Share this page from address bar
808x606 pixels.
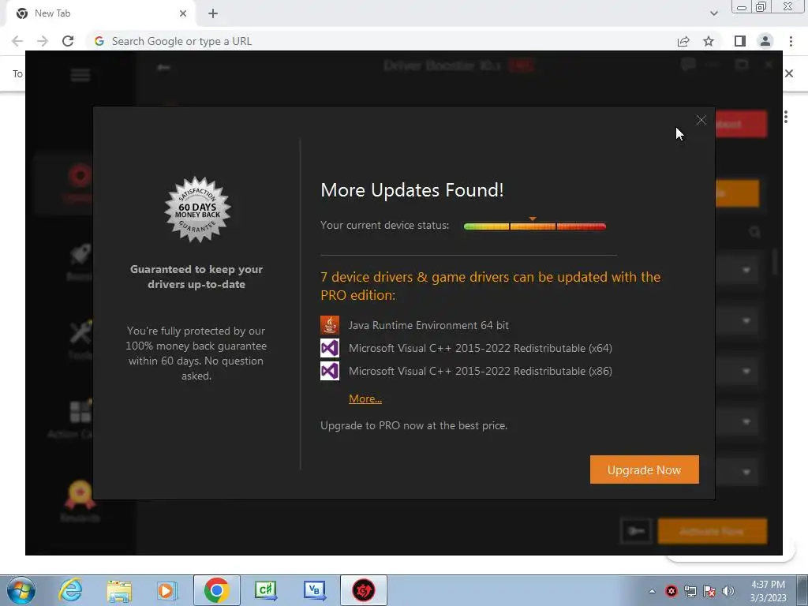tap(683, 41)
